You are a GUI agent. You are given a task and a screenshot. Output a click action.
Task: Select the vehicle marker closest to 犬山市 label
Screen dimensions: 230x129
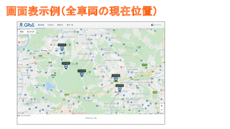click(66, 67)
